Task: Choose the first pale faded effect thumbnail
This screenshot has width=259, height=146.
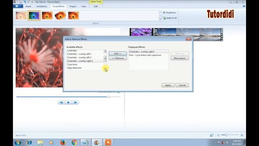Action: 21,15
